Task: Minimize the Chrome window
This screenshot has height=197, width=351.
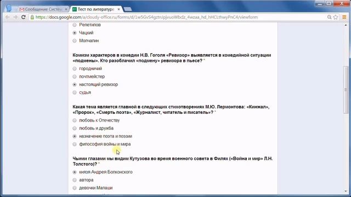Action: pos(320,4)
